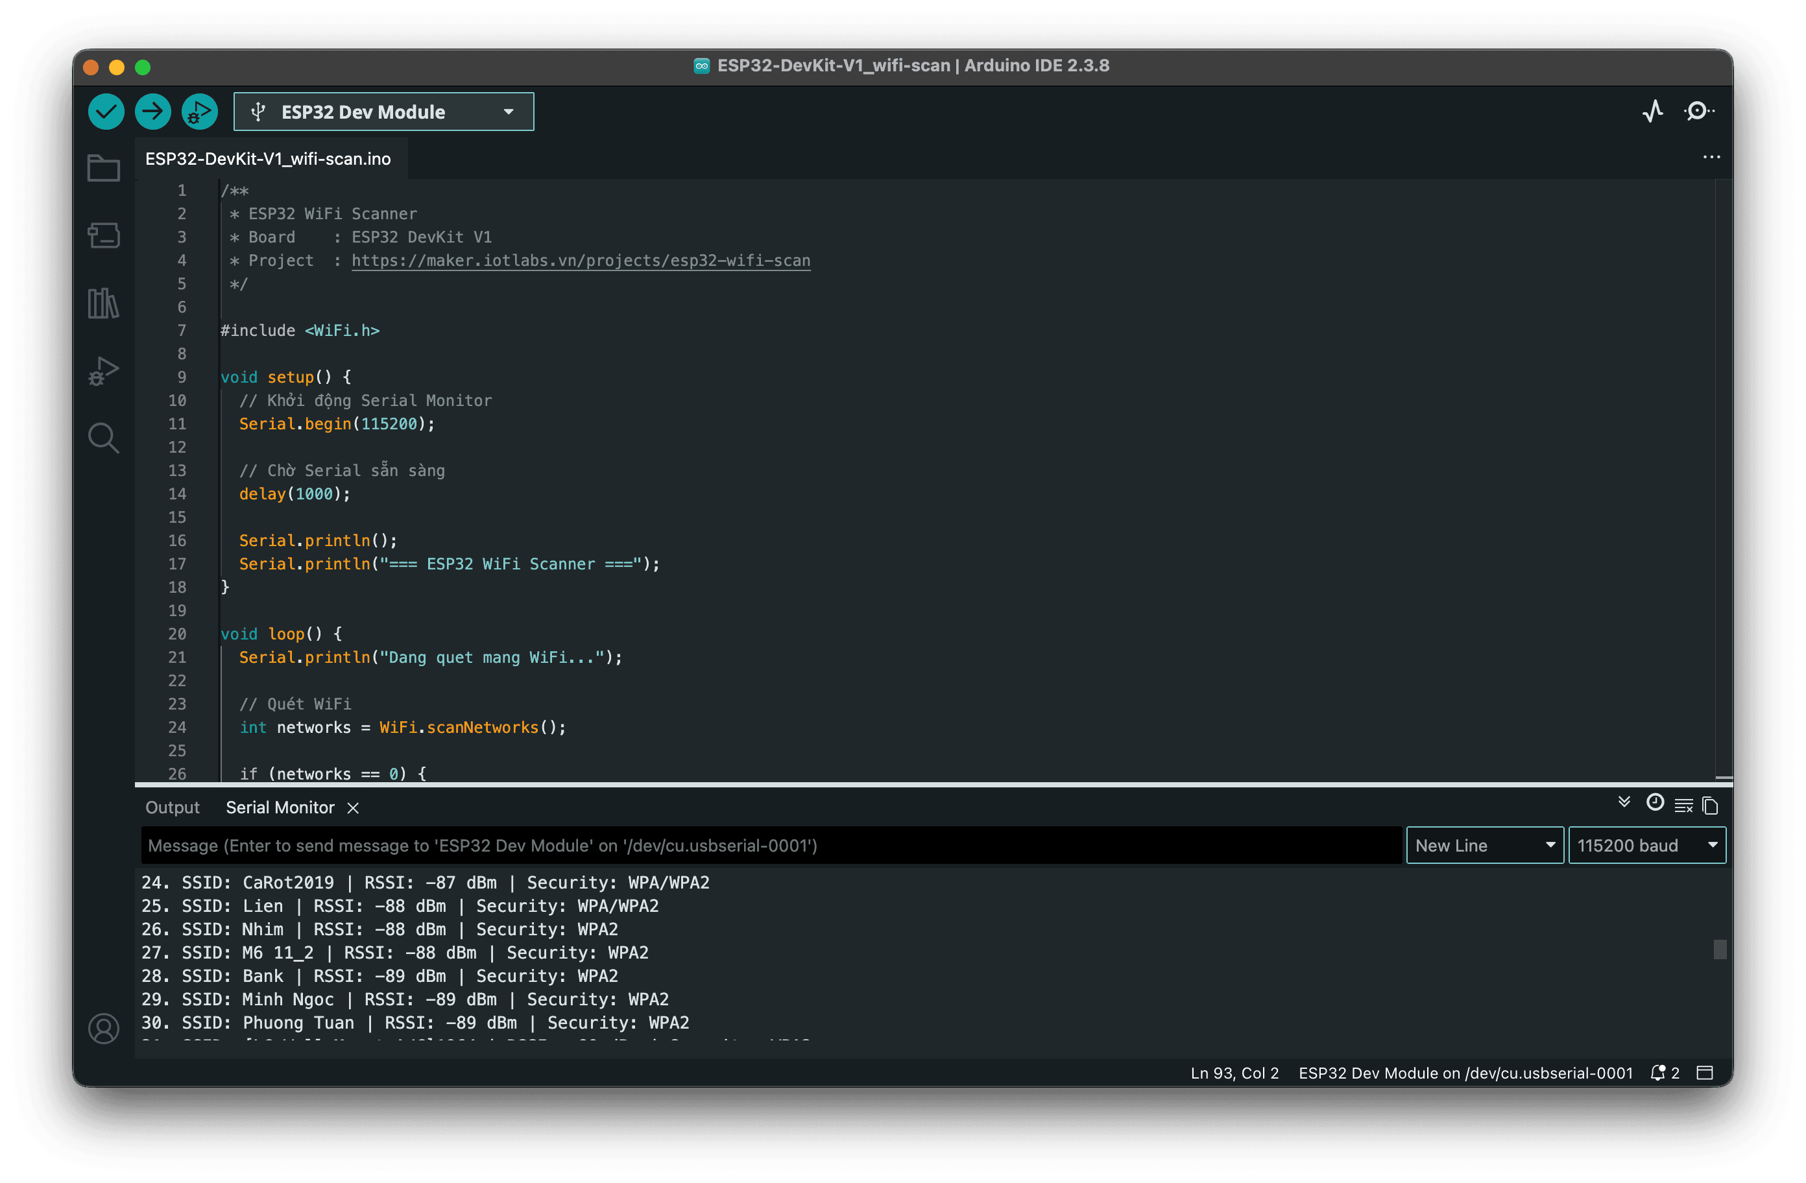Viewport: 1806px width, 1183px height.
Task: Open the 115200 baud rate dropdown
Action: click(x=1646, y=845)
